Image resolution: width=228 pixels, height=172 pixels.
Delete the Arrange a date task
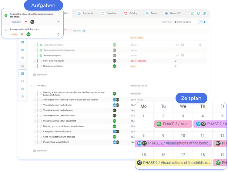[x=59, y=34]
